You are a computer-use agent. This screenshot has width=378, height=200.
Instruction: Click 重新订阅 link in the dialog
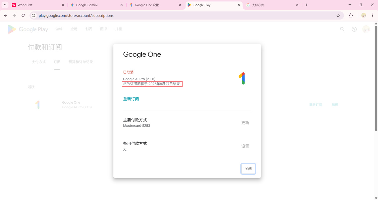pyautogui.click(x=131, y=99)
